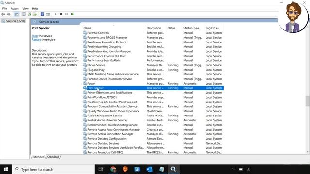Select Remote Procedure Call (RPC) service
310x174 pixels.
point(153,153)
